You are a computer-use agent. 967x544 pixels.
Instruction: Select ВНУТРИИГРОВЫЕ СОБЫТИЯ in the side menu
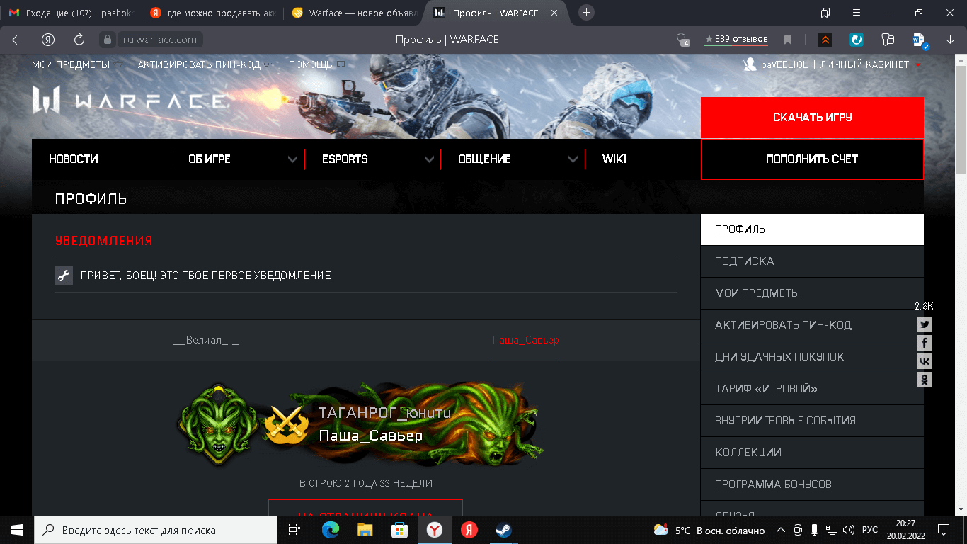(x=812, y=421)
